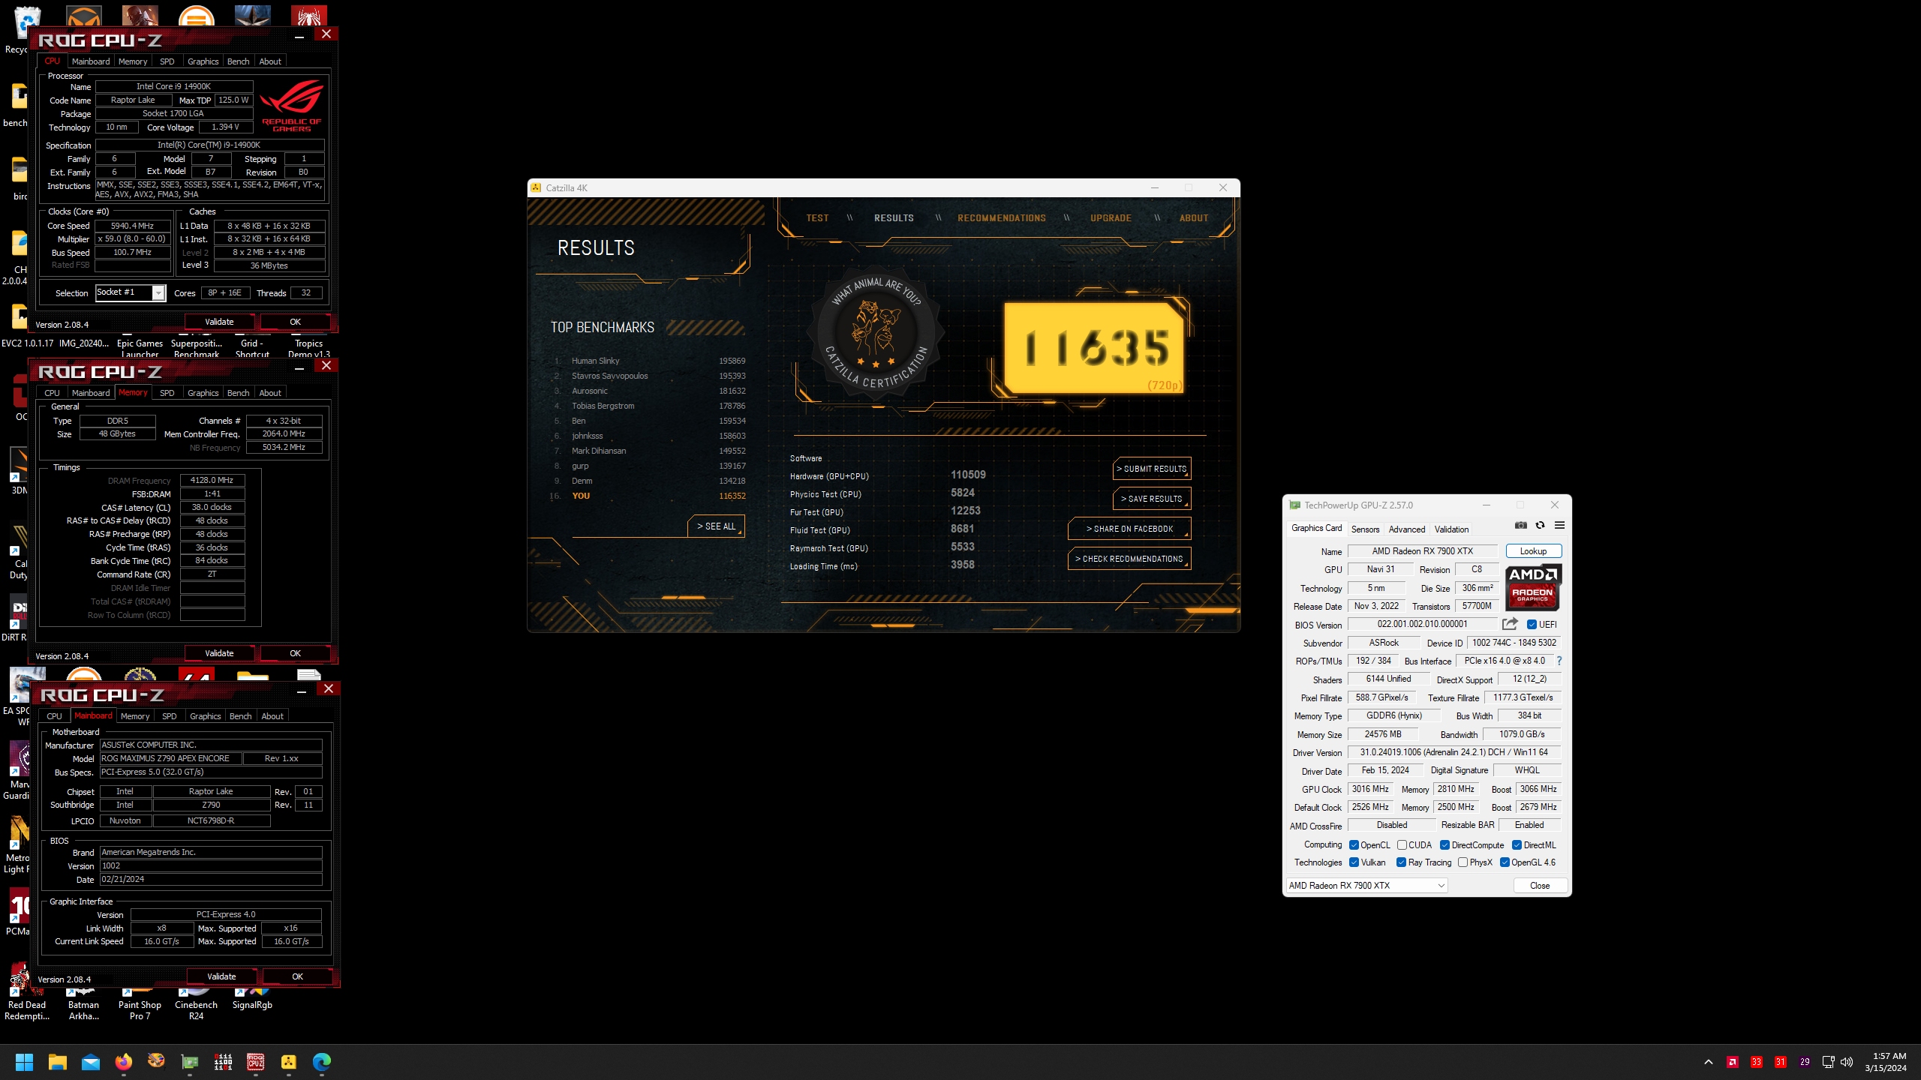Click Validate in Mainboard CPU-Z window
Viewport: 1921px width, 1080px height.
coord(221,976)
